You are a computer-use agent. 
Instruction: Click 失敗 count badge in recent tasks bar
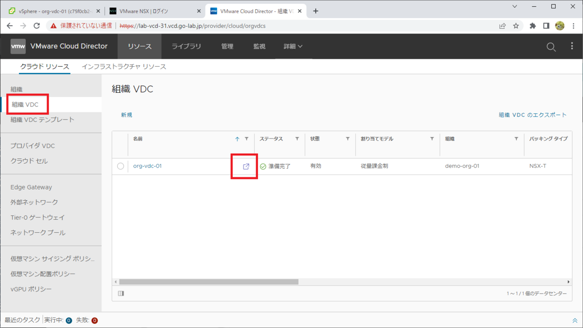point(95,321)
